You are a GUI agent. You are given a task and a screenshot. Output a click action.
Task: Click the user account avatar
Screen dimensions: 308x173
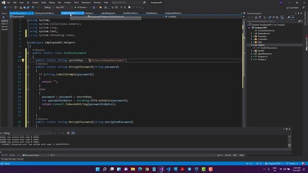click(x=281, y=2)
